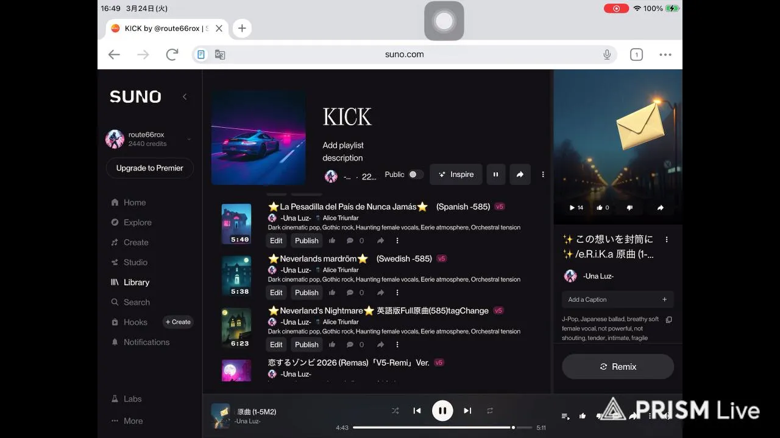Open Create in sidebar

point(130,242)
